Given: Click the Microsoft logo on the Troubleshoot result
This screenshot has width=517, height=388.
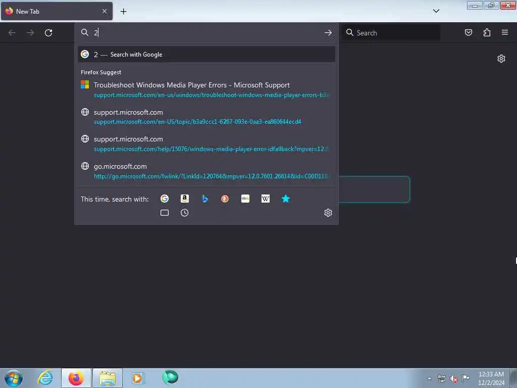Looking at the screenshot, I should pos(85,85).
